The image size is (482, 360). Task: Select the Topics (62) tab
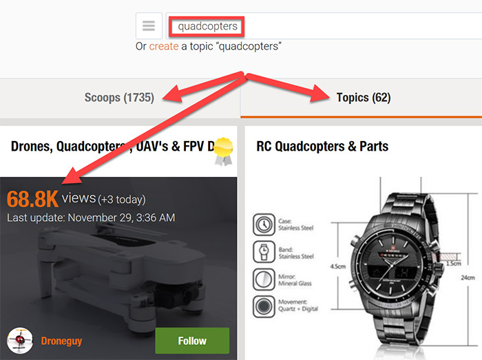click(364, 98)
